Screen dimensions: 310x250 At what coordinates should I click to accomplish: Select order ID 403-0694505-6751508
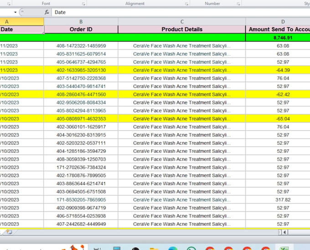pos(81,192)
